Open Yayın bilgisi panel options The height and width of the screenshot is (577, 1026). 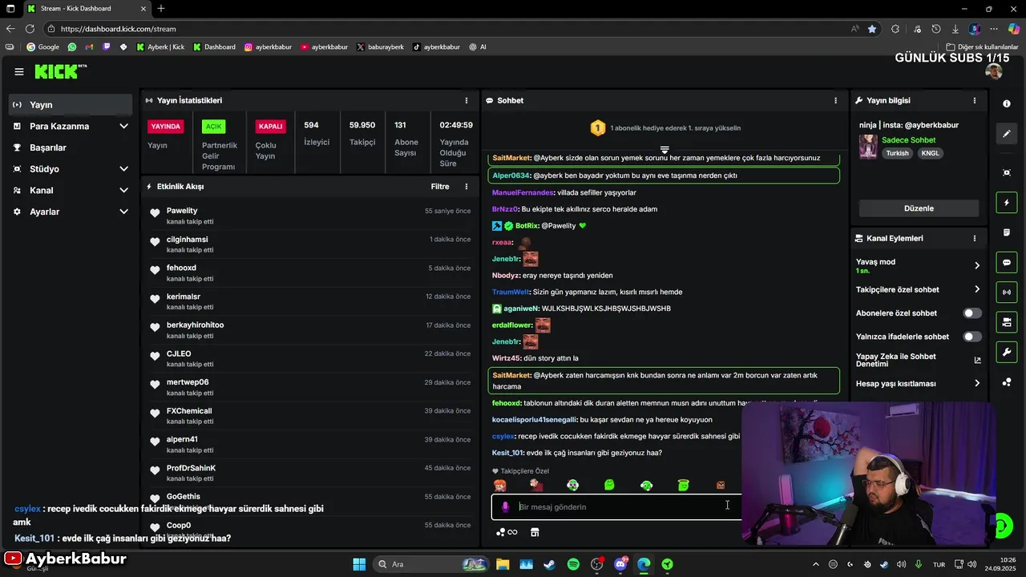pos(975,100)
